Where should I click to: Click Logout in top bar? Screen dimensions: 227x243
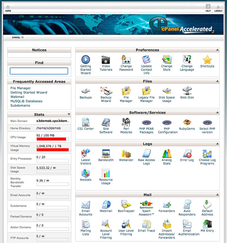click(x=218, y=9)
